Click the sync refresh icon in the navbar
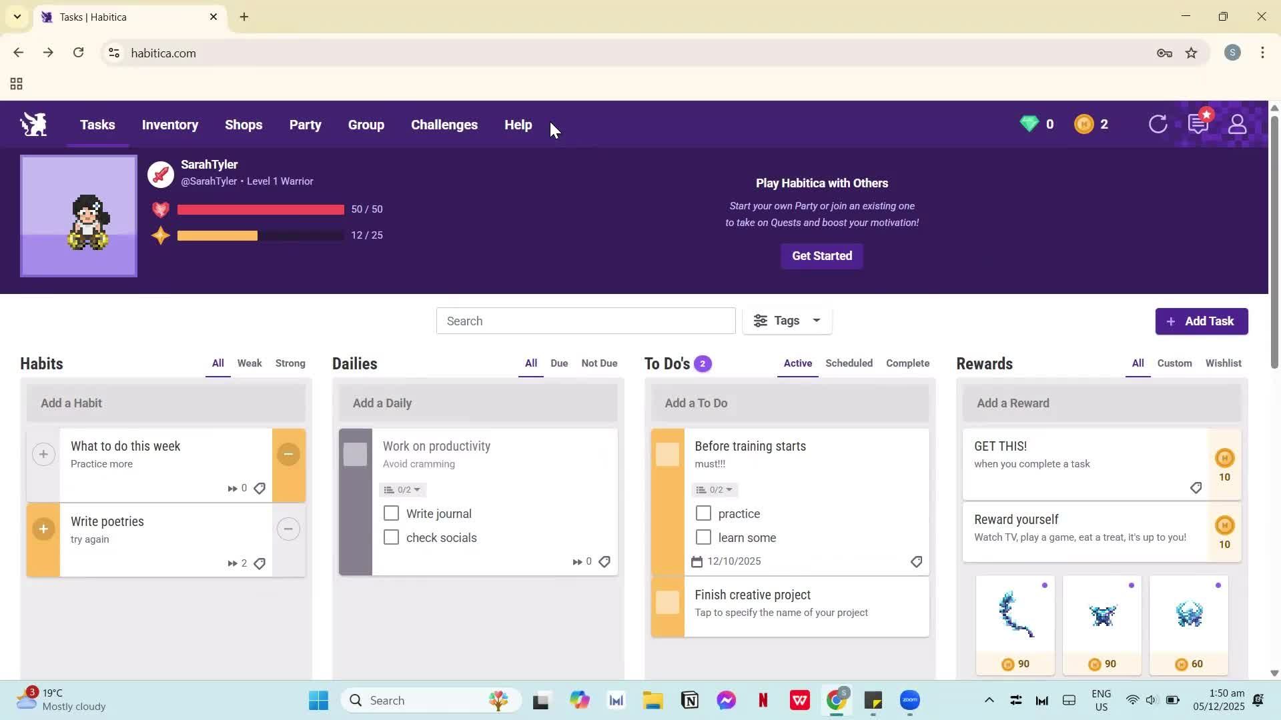Image resolution: width=1281 pixels, height=720 pixels. [x=1158, y=124]
